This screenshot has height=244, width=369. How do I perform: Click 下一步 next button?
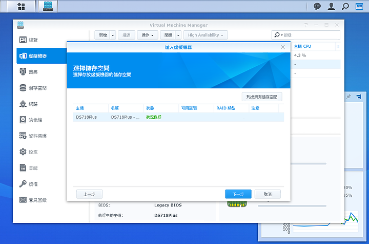pos(238,194)
